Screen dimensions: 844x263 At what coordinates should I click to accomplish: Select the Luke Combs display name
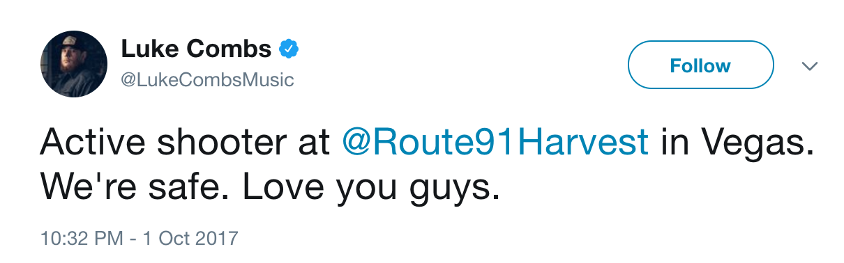tap(196, 49)
